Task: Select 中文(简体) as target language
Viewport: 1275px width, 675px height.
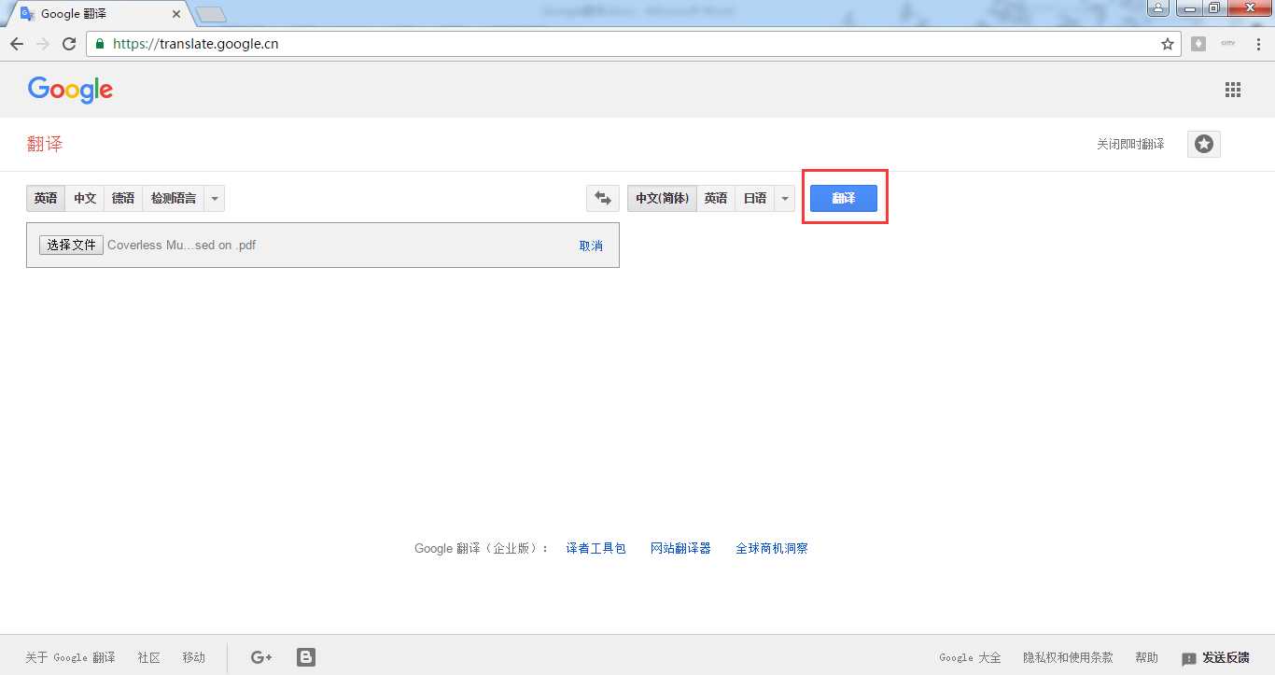Action: click(x=662, y=198)
